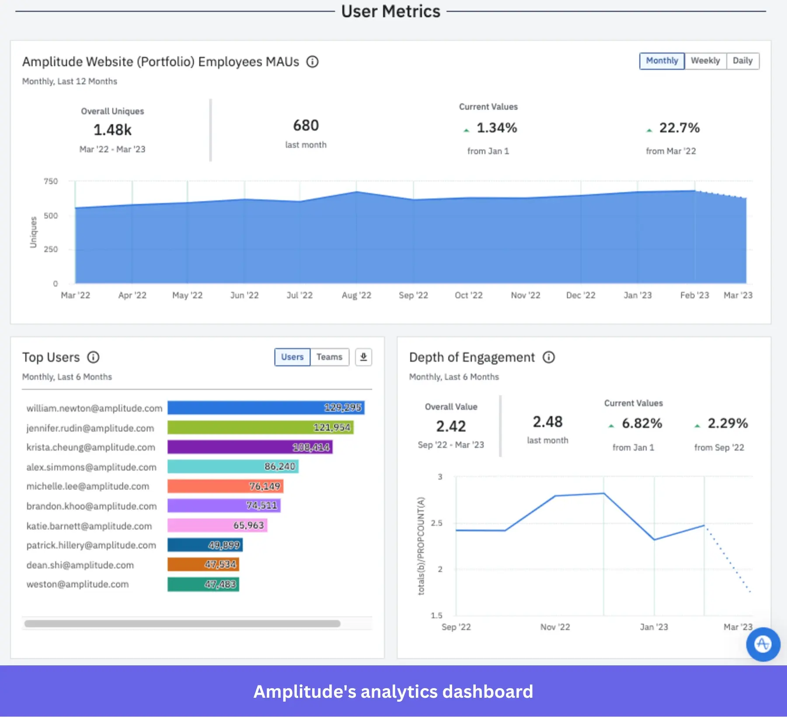The height and width of the screenshot is (717, 787).
Task: Click the floating Amplitude logo button
Action: pyautogui.click(x=763, y=645)
